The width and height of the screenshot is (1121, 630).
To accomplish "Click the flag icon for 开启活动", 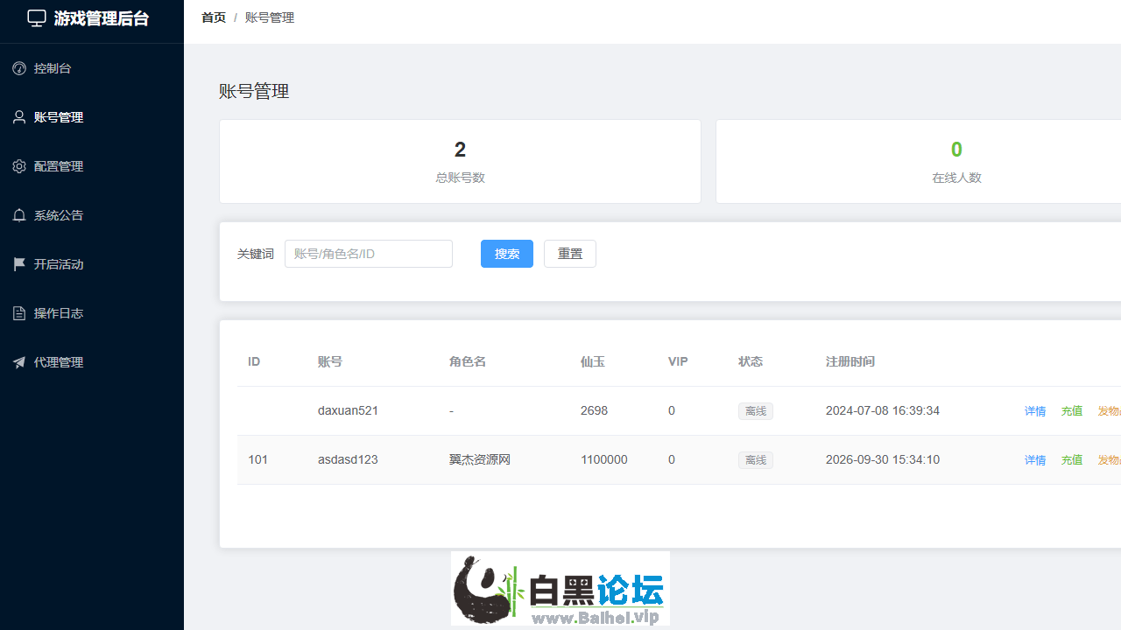I will click(19, 264).
